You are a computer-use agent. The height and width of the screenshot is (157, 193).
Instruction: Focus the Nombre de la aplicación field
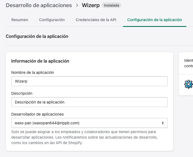point(89,81)
